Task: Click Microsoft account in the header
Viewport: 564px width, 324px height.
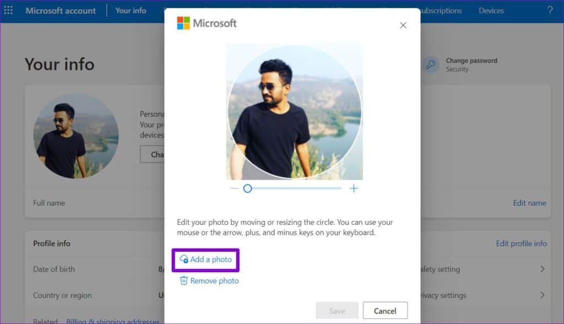Action: (61, 10)
